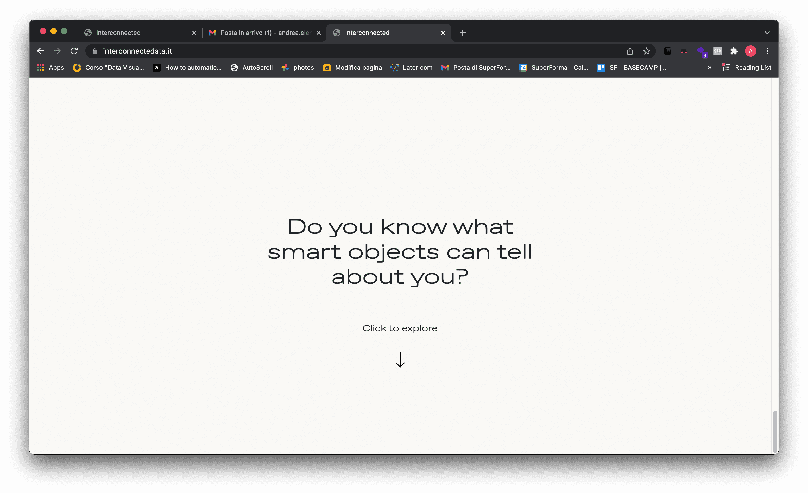
Task: Open the Reading List panel
Action: click(747, 68)
